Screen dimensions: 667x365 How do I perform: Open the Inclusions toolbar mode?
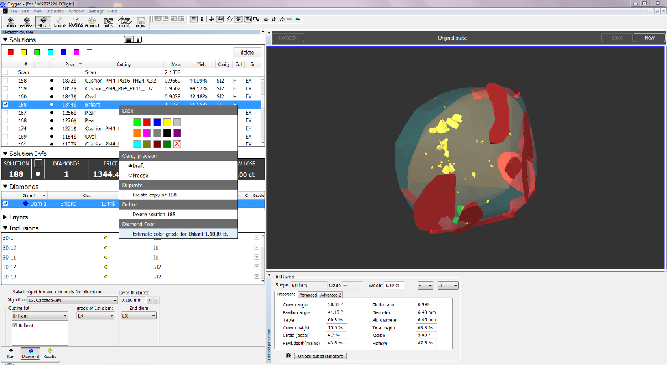tap(27, 21)
